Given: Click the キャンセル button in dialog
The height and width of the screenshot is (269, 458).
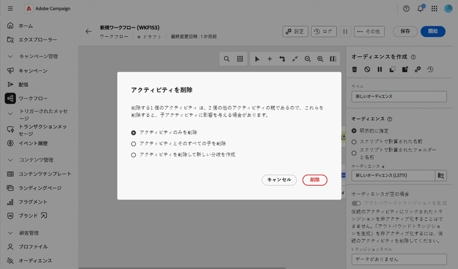Looking at the screenshot, I should click(x=279, y=180).
